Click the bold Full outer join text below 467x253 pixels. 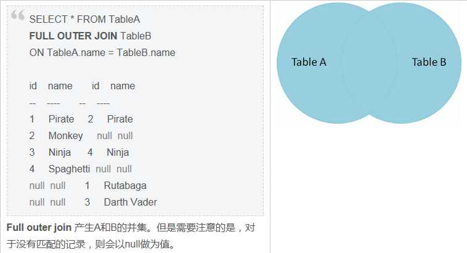coord(39,228)
